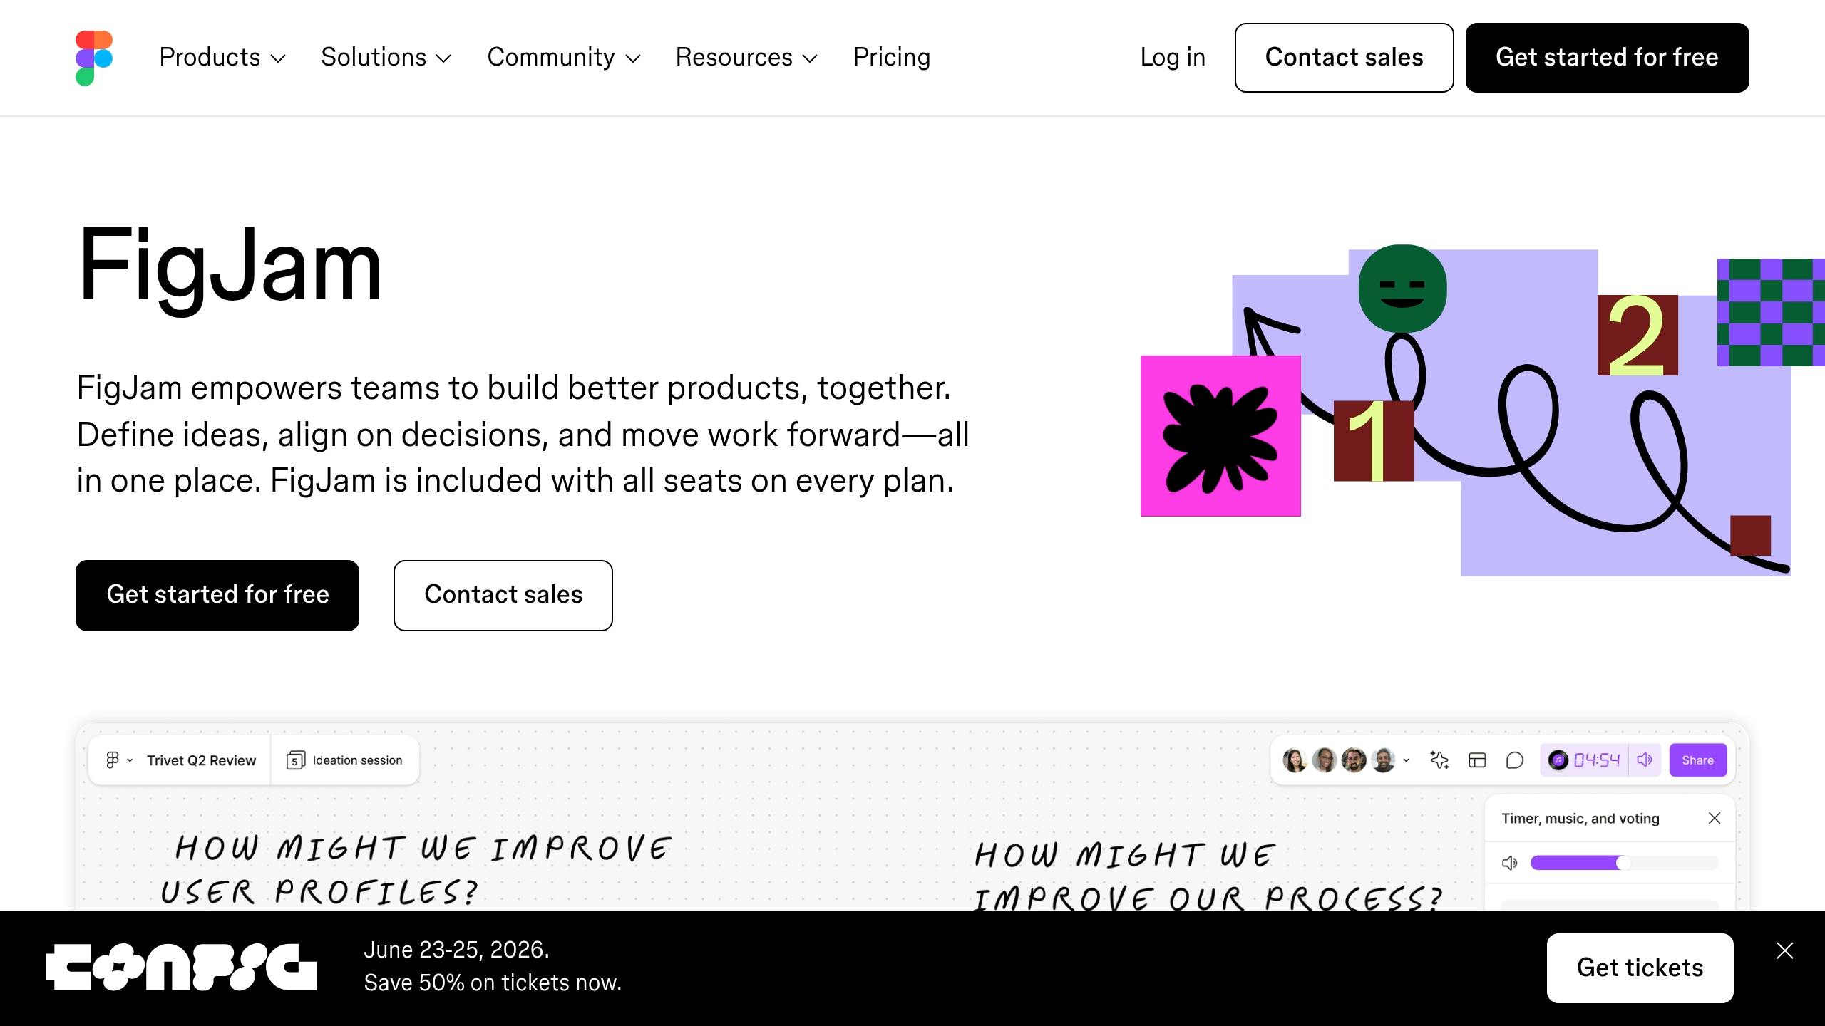
Task: Open the Community navigation menu
Action: click(563, 58)
